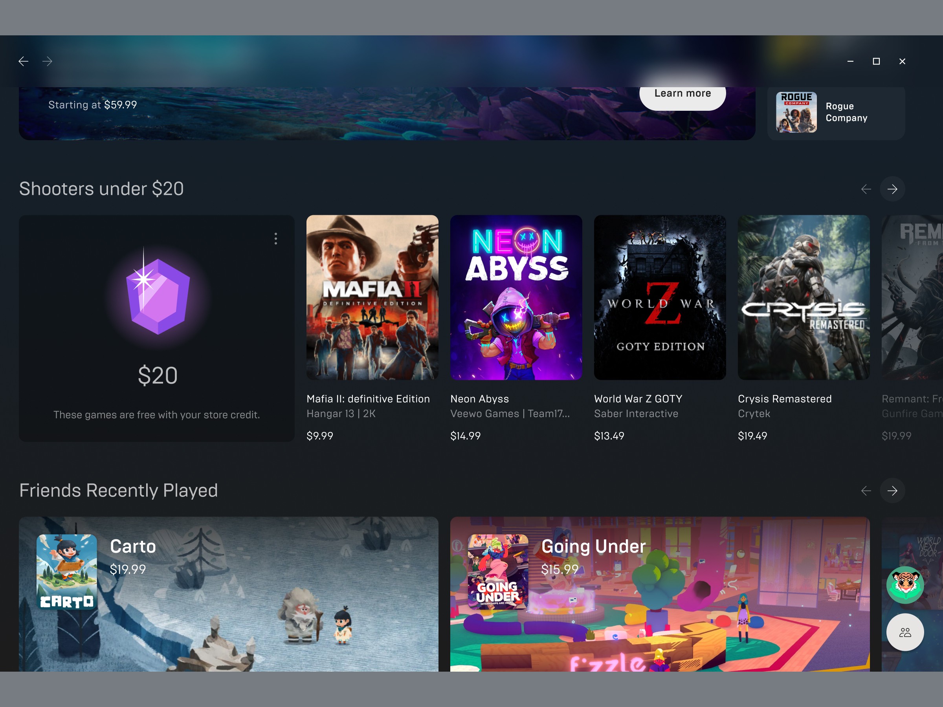Navigate backward in Friends Recently Played

pyautogui.click(x=865, y=490)
